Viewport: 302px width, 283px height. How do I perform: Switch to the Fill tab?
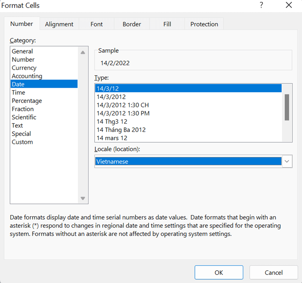click(x=167, y=24)
